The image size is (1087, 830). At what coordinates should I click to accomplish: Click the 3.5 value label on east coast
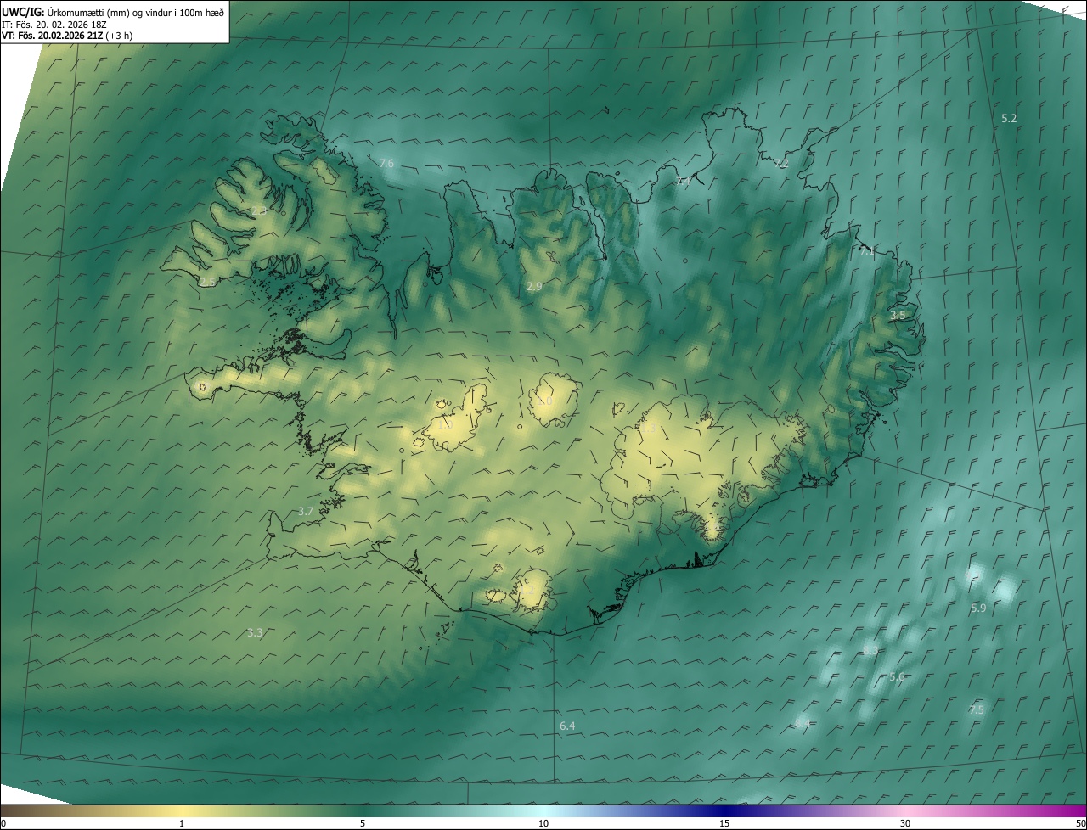898,316
